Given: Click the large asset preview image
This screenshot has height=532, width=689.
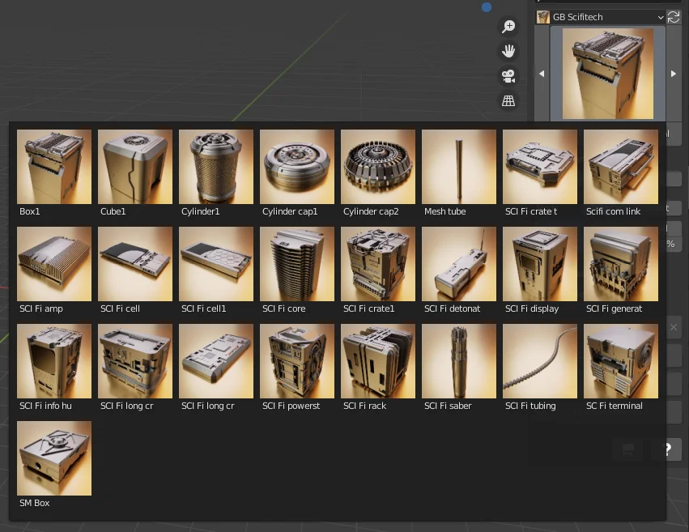Looking at the screenshot, I should tap(607, 74).
